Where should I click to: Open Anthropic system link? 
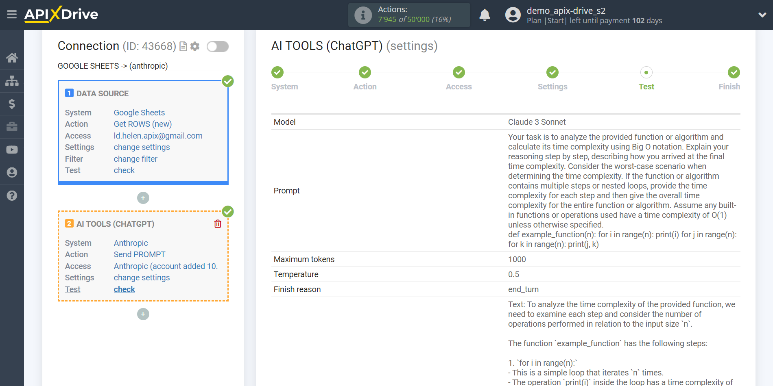coord(131,243)
